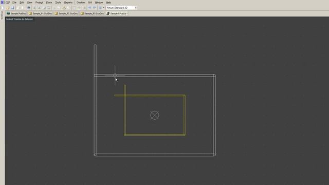The image size is (329, 185).
Task: Expand the grid icon dropdown arrow
Action: (x=104, y=8)
